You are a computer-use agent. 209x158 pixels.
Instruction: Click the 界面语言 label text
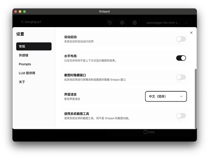pos(71,94)
